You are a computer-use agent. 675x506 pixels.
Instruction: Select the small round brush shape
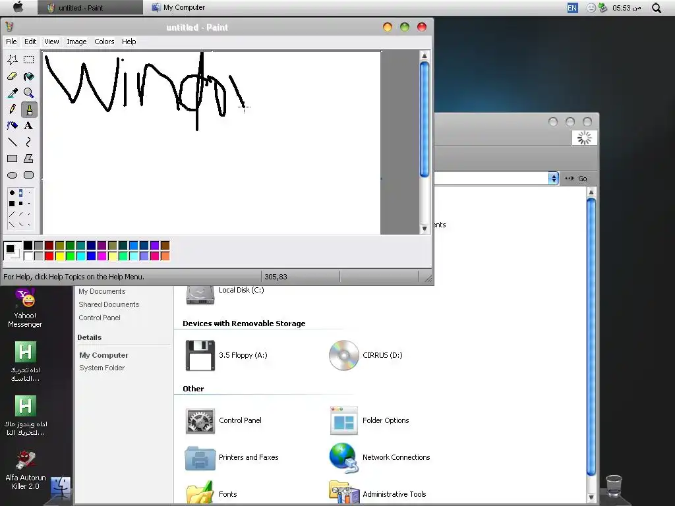[29, 193]
